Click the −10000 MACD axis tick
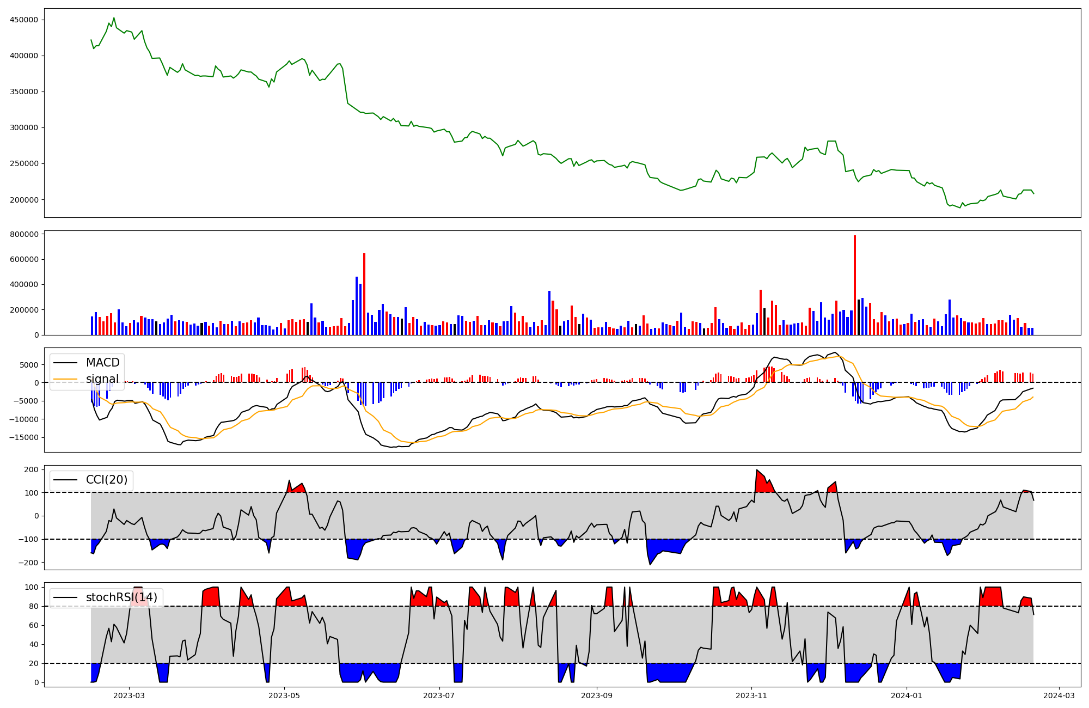Viewport: 1089px width, 708px height. 23,419
